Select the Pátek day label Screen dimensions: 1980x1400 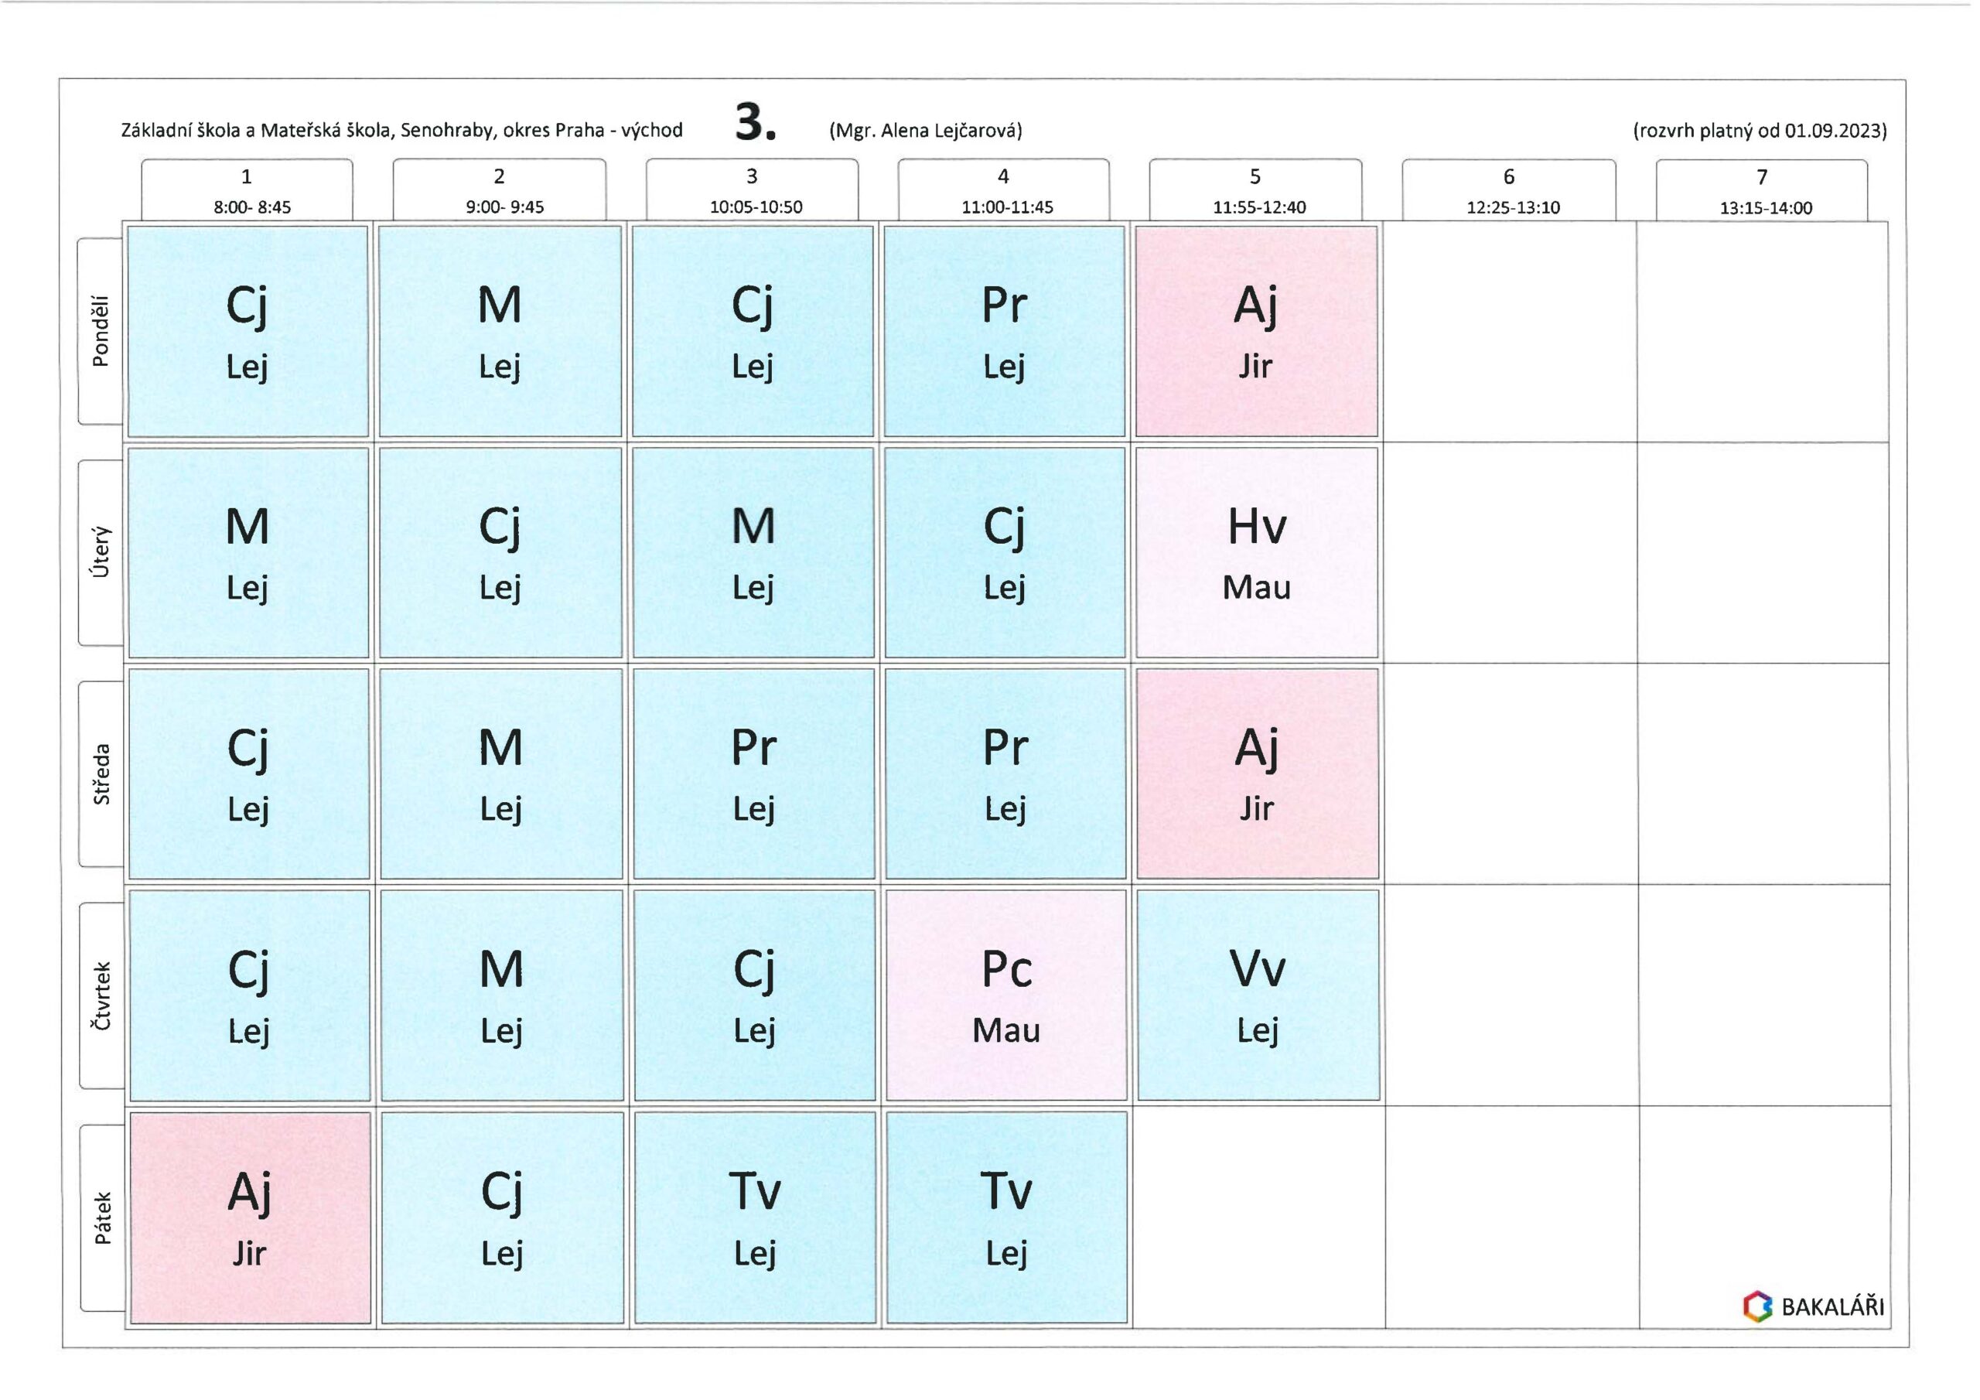103,1218
